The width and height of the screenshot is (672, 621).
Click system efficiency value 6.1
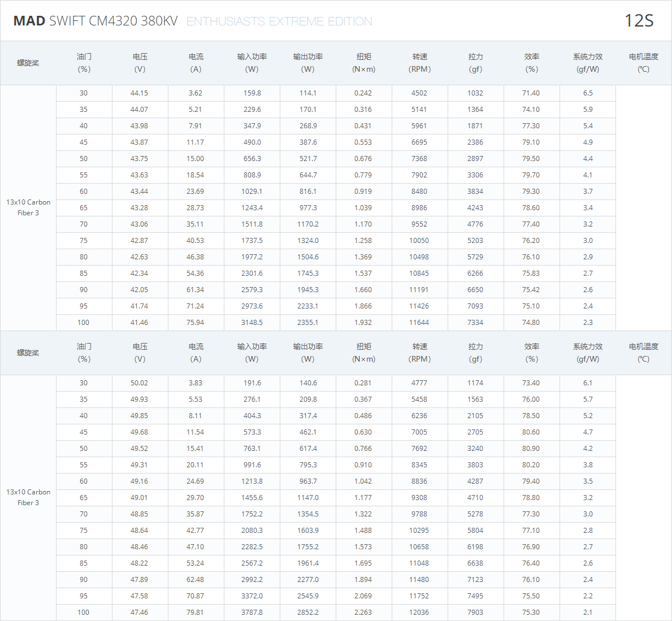tap(588, 383)
